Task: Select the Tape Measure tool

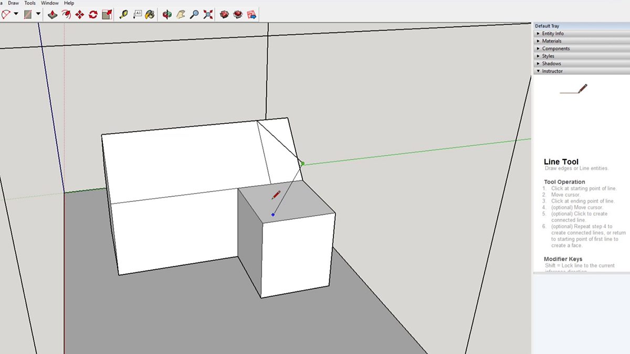Action: [123, 15]
